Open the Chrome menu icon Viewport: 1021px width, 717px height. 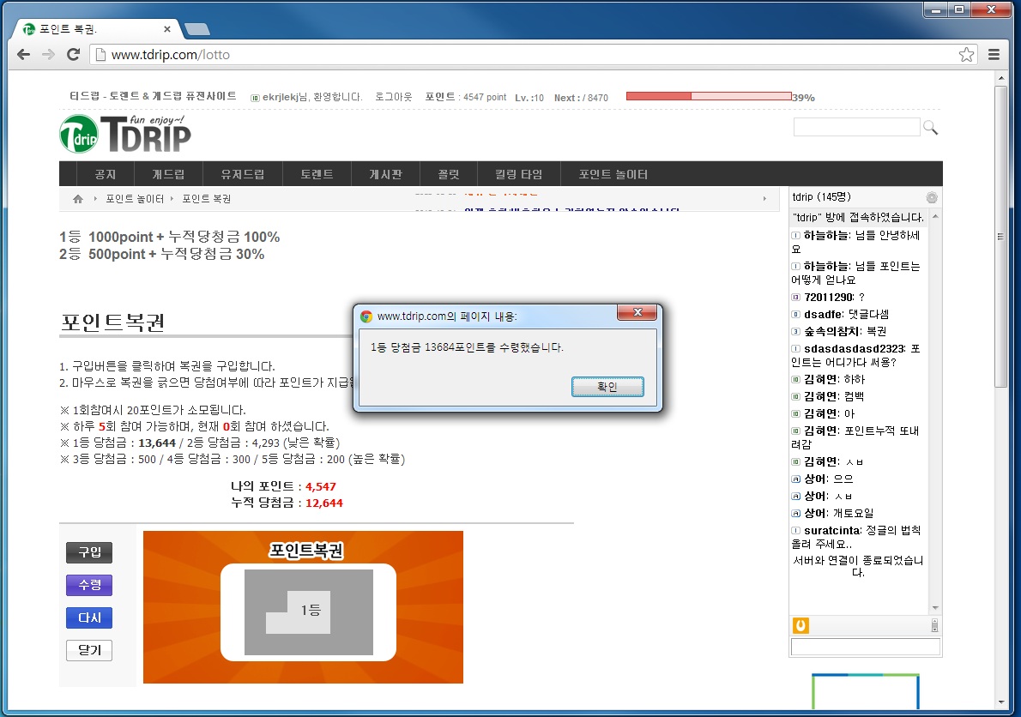(x=995, y=53)
